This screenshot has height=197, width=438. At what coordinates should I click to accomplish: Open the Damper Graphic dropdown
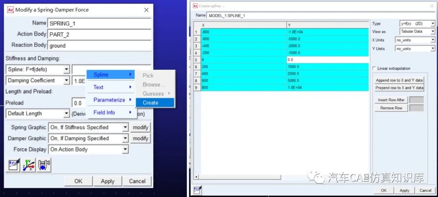[125, 139]
